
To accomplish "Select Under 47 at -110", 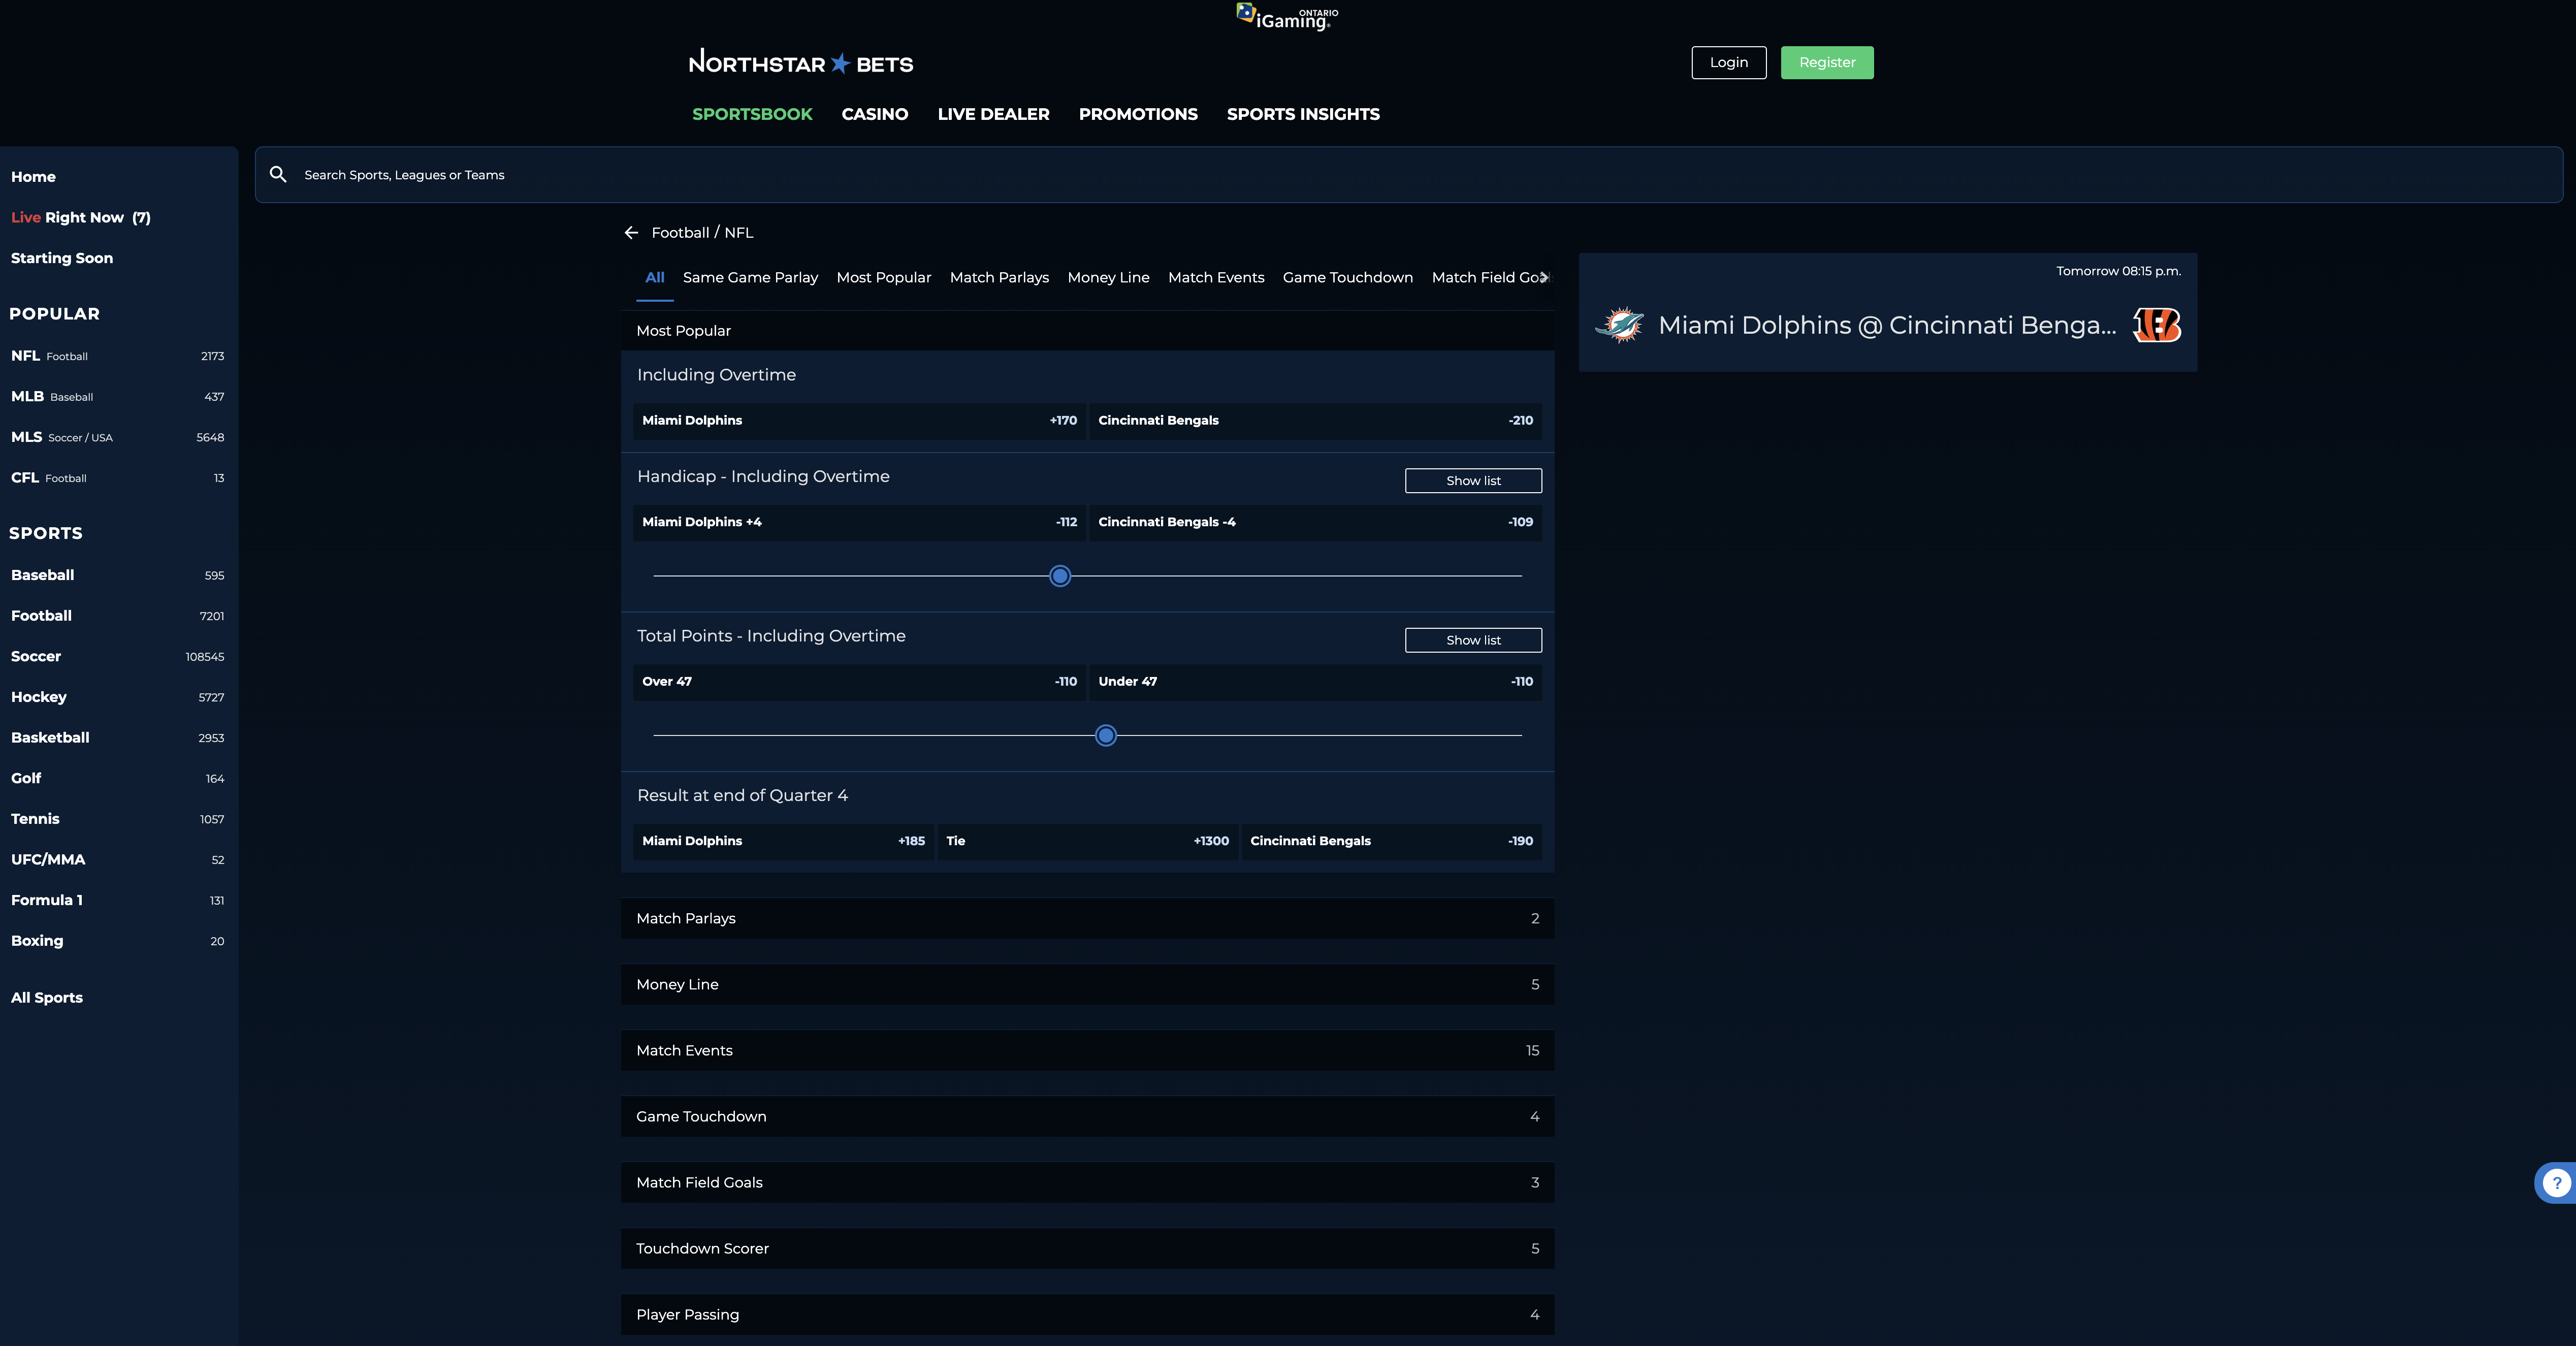I will (1315, 682).
